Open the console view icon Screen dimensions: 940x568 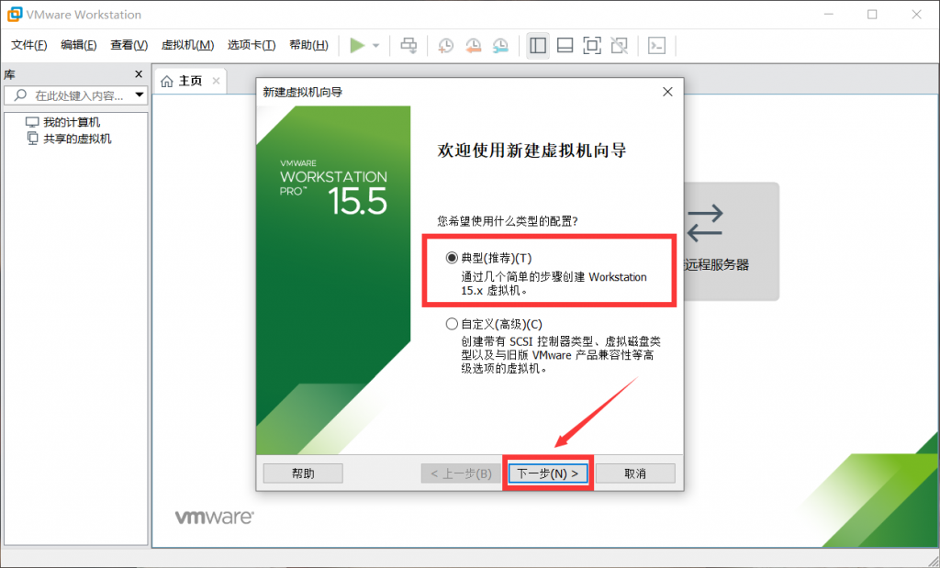657,46
